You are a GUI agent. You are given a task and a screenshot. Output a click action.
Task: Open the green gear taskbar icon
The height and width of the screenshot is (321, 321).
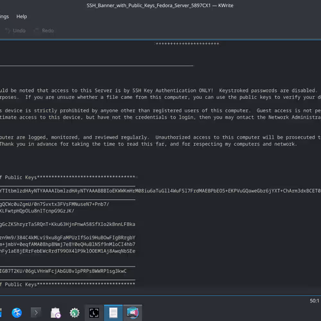click(74, 313)
